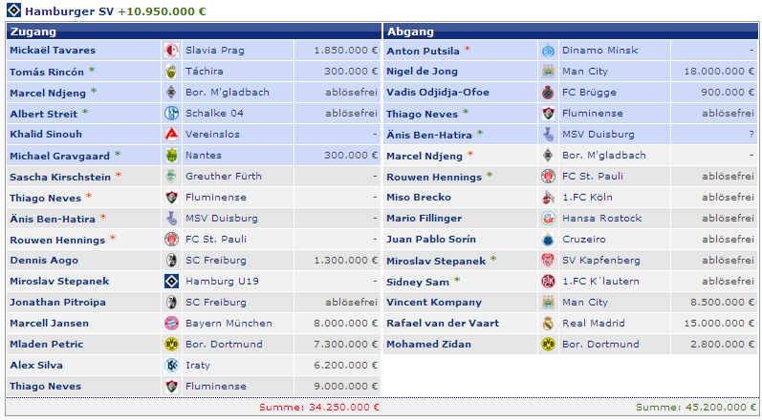Click the Dinamo Minsk club crest
This screenshot has width=762, height=420.
[548, 51]
